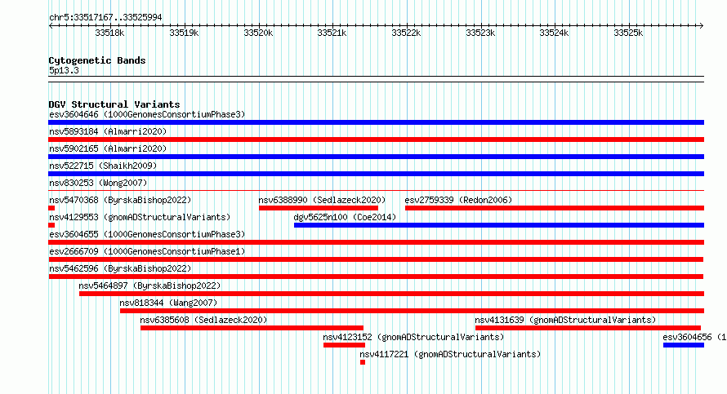Click the 33519k ruler label
Image resolution: width=727 pixels, height=394 pixels.
click(184, 33)
